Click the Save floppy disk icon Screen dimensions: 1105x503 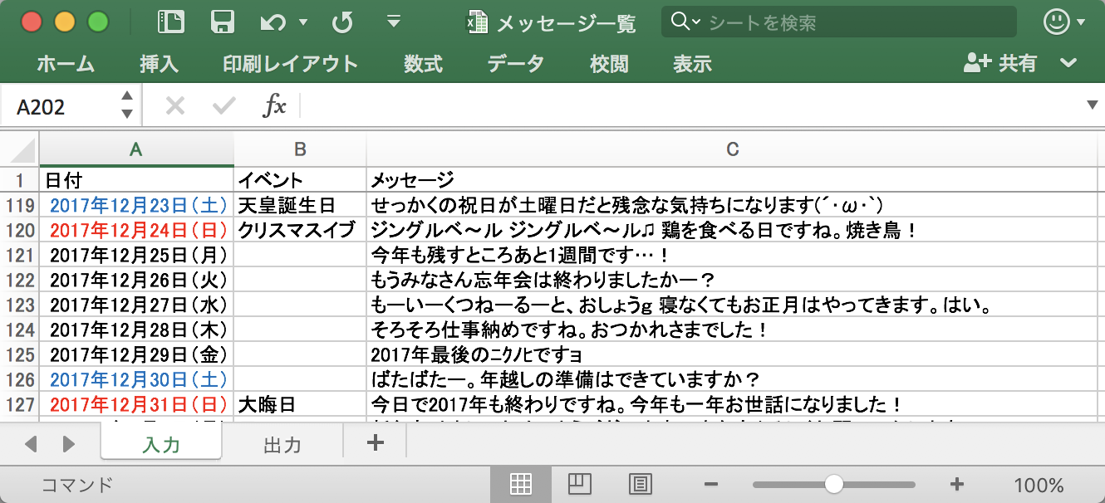click(222, 22)
